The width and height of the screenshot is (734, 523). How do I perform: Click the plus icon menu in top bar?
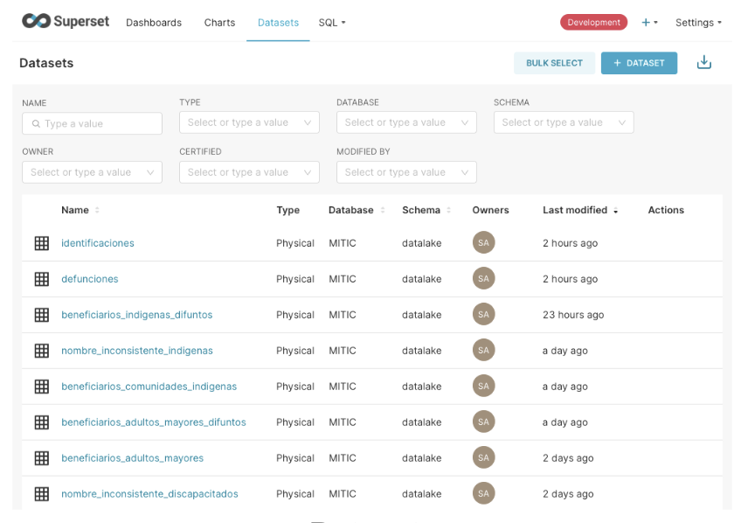(x=648, y=23)
